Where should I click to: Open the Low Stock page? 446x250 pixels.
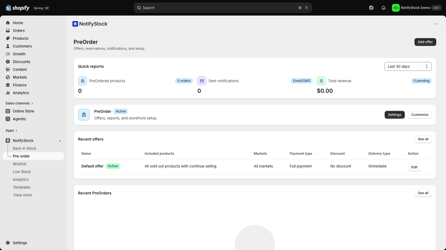[x=22, y=172]
